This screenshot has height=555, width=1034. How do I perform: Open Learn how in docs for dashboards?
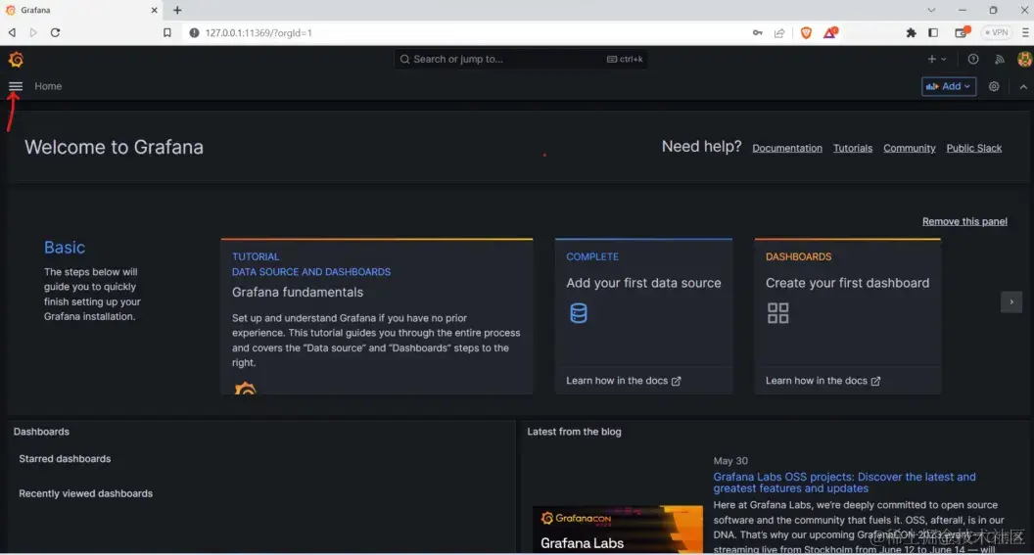(x=822, y=381)
